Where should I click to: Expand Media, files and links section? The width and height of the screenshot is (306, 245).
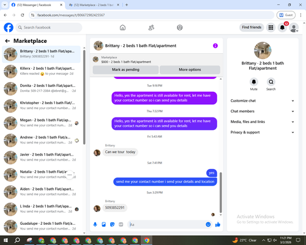tap(263, 122)
